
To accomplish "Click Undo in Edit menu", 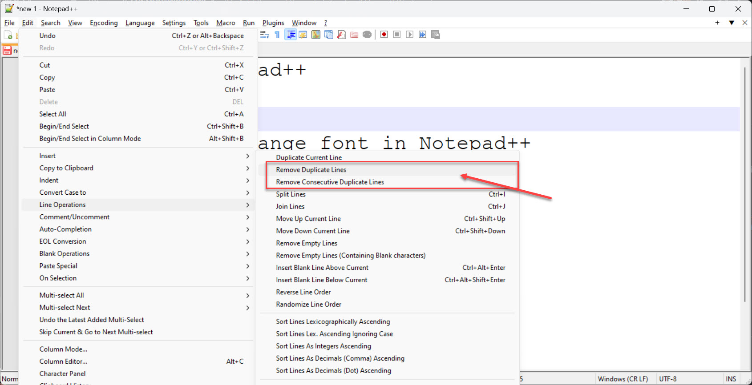I will coord(138,36).
